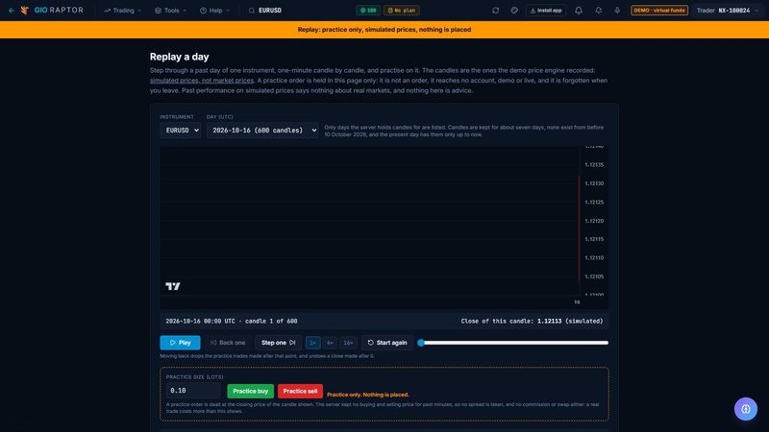
Task: Click the Install app button
Action: pos(545,11)
